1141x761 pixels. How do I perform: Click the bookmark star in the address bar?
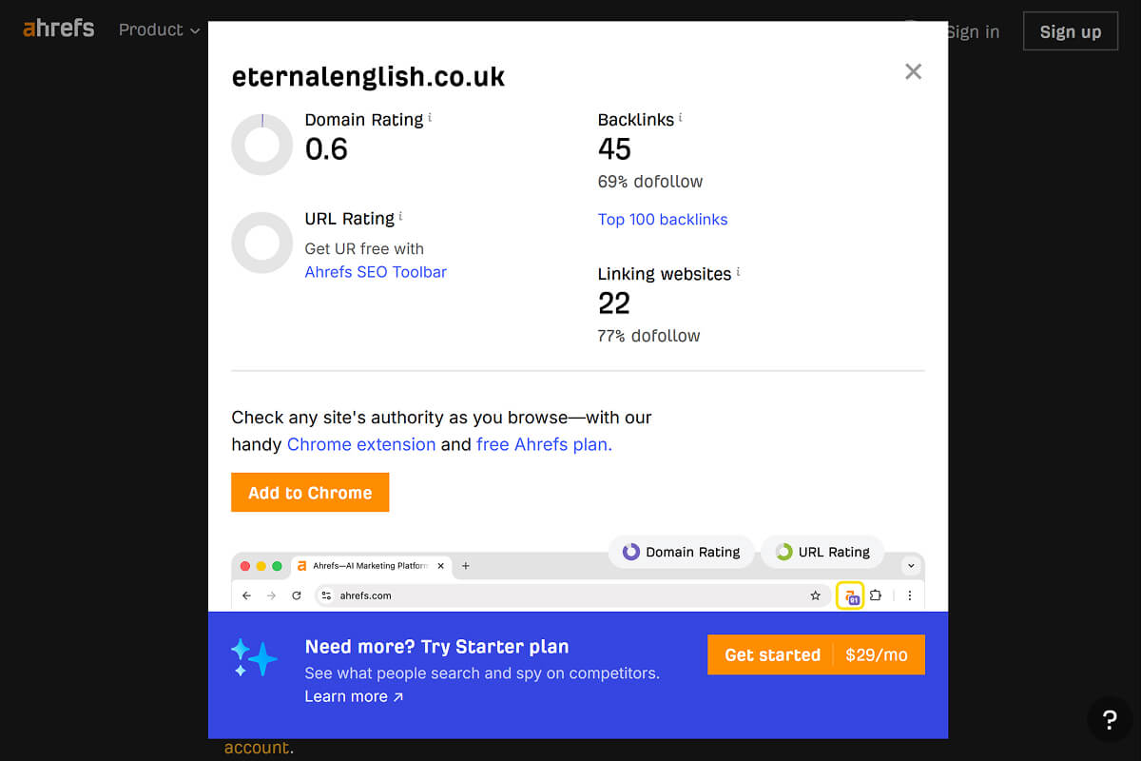[815, 595]
